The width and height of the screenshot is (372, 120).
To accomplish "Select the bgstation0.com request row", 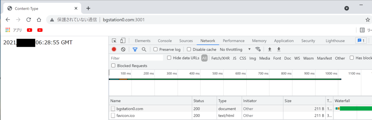I will [x=240, y=109].
